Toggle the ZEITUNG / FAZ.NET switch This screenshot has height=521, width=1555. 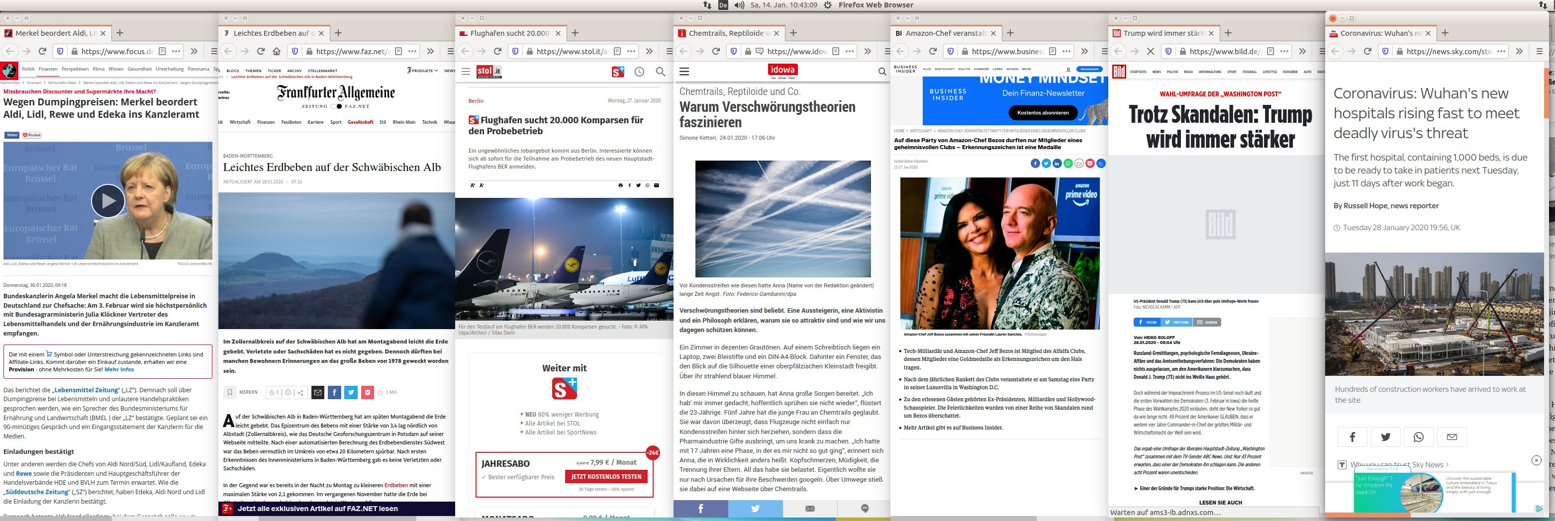pos(336,106)
